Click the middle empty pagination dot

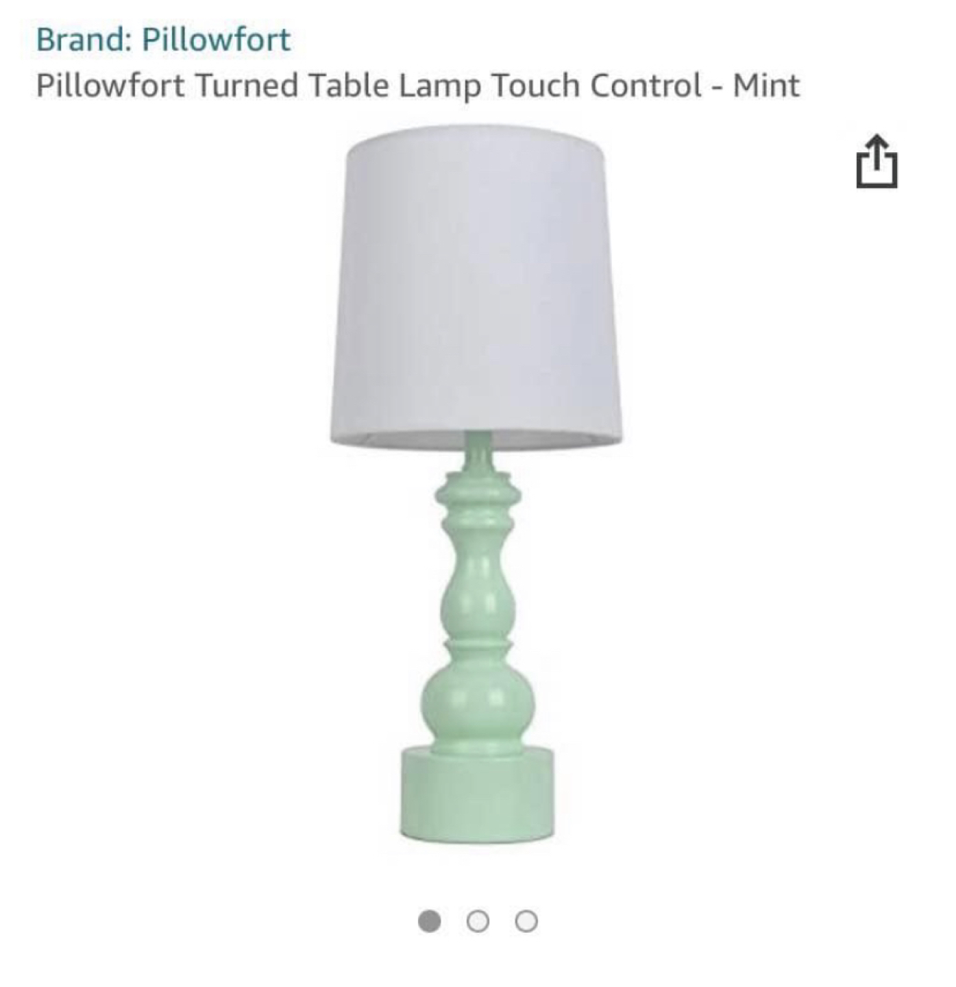(x=478, y=921)
